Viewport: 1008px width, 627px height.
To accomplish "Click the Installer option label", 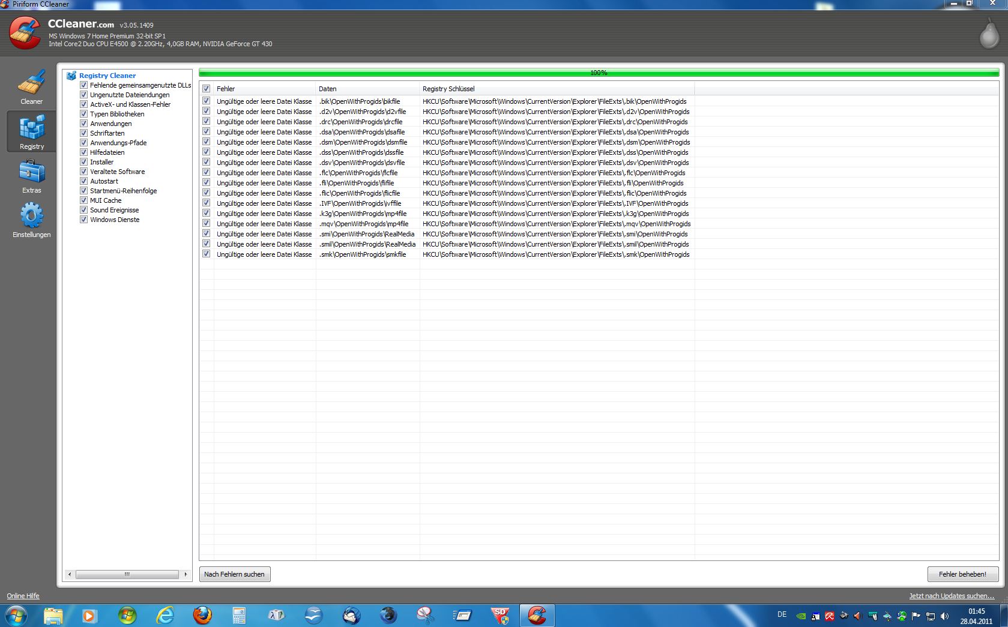I will (x=101, y=162).
